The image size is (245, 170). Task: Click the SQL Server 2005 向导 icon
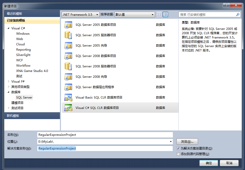pyautogui.click(x=68, y=46)
